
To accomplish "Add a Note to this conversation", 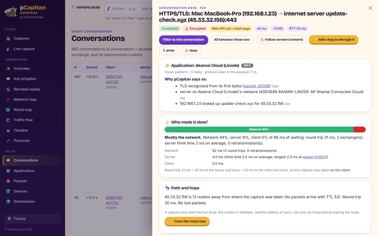I will tap(191, 51).
